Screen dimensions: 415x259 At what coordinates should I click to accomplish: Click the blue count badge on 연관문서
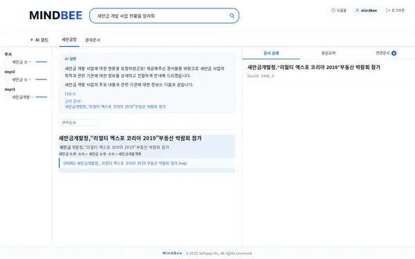tap(394, 53)
